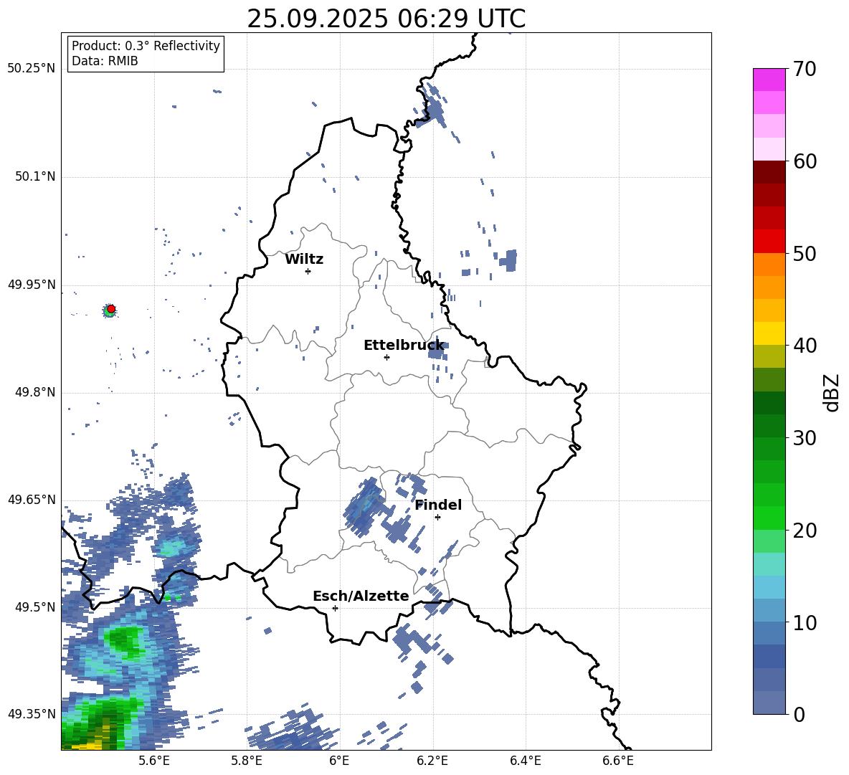Image resolution: width=849 pixels, height=775 pixels.
Task: Click the 70 tick on the colorbar
Action: (805, 69)
